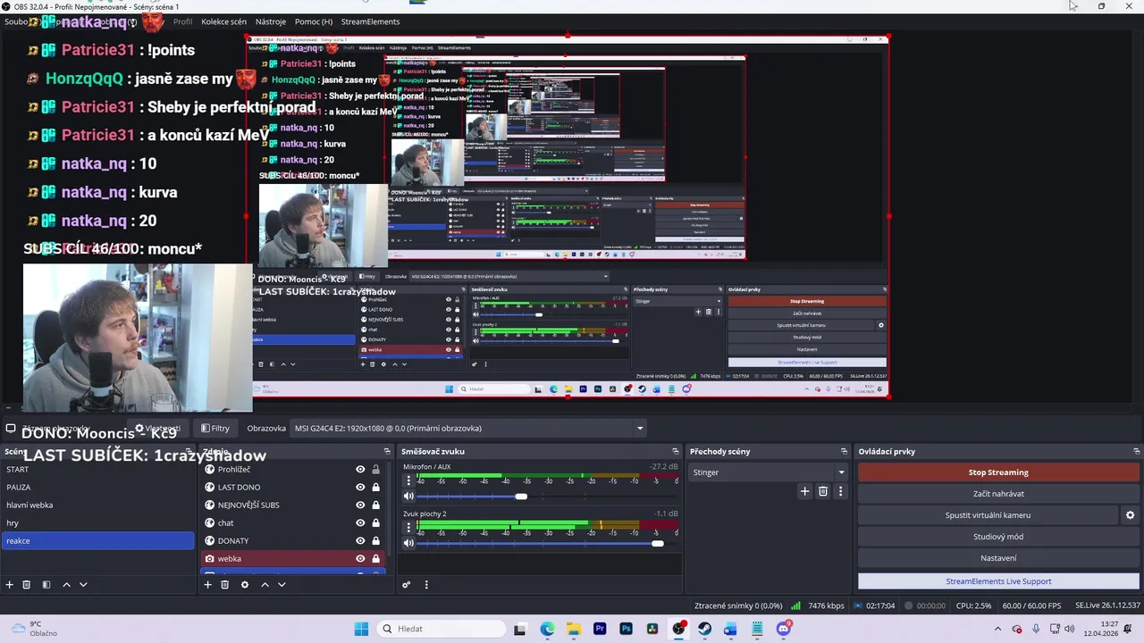Click Začít nahrávat button
The width and height of the screenshot is (1144, 643).
[x=998, y=494]
